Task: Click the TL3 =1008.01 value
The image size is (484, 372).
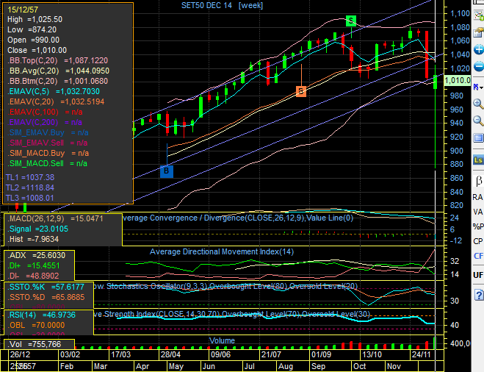Action: (30, 198)
